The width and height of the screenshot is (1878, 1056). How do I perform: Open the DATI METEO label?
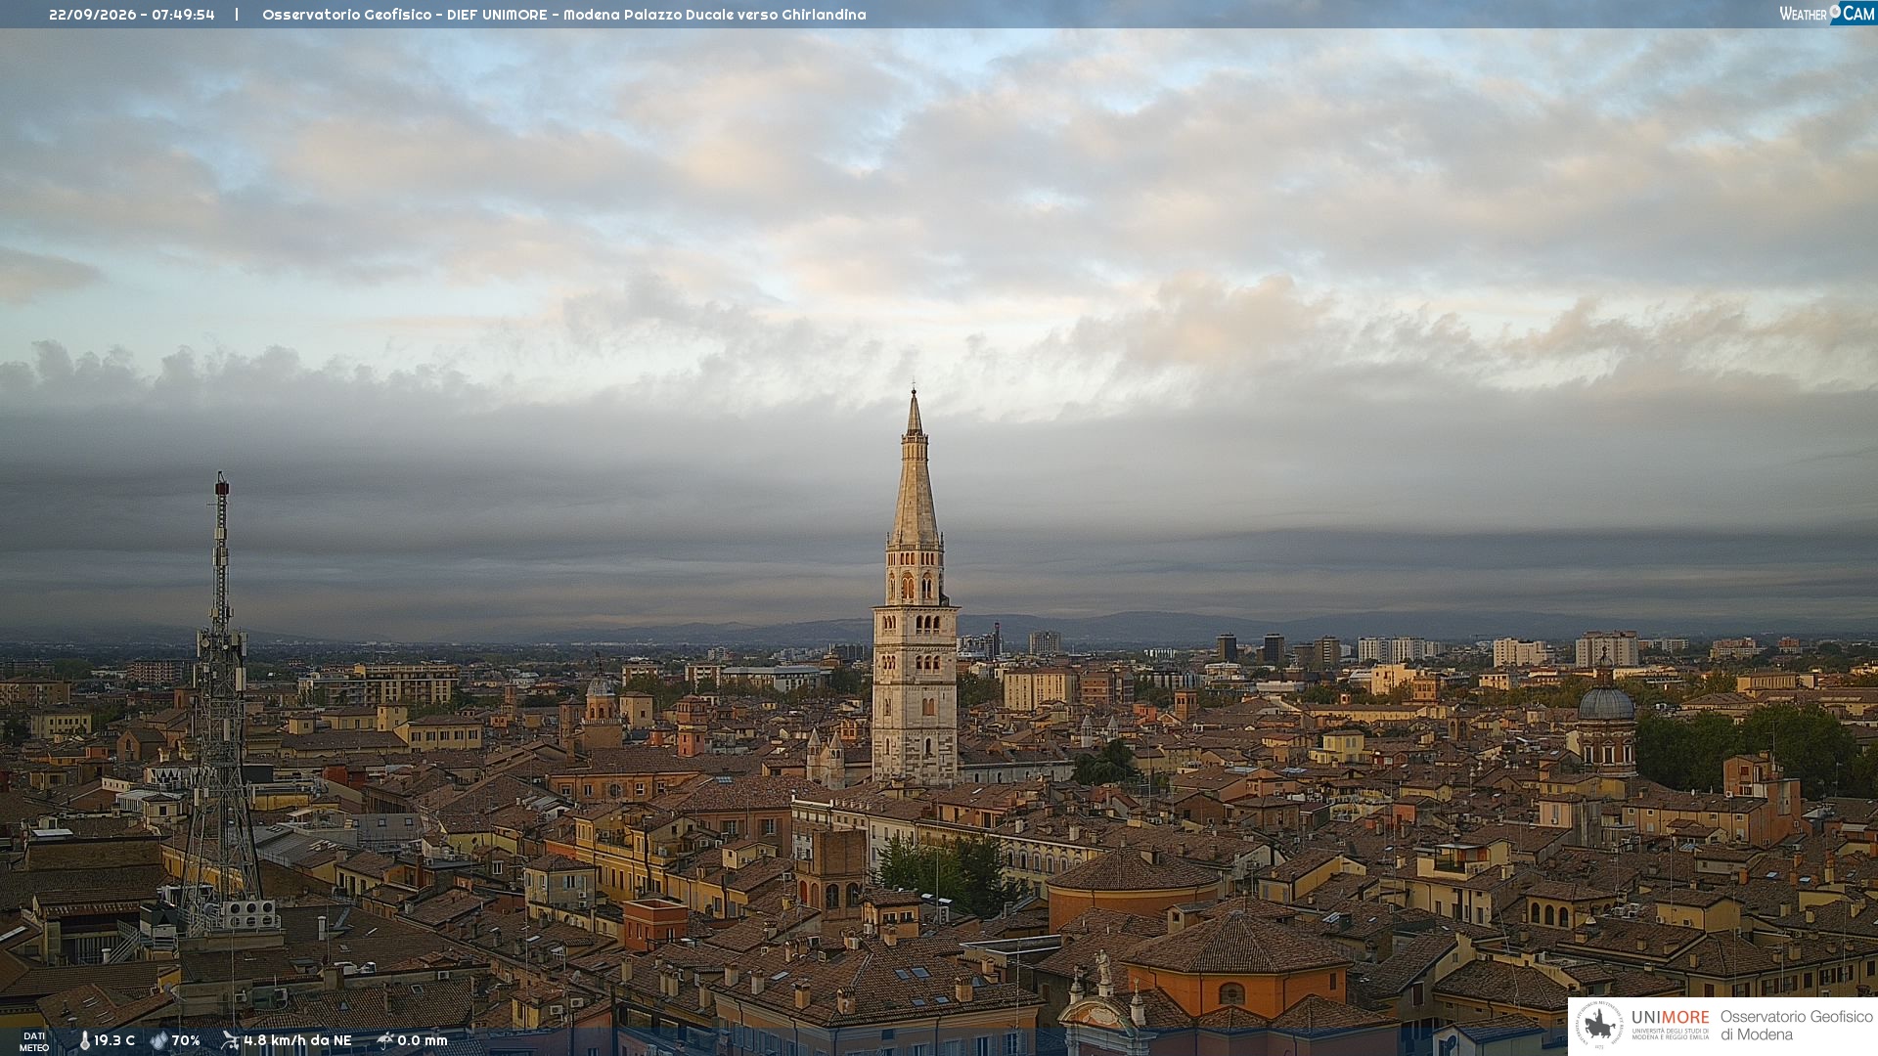point(34,1041)
